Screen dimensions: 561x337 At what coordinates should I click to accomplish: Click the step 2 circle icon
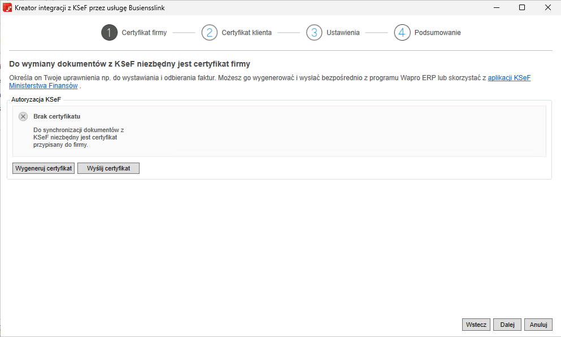coord(209,33)
